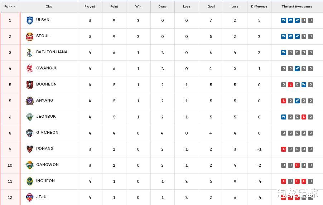Click the Gimcheon club crest icon

tap(30, 133)
